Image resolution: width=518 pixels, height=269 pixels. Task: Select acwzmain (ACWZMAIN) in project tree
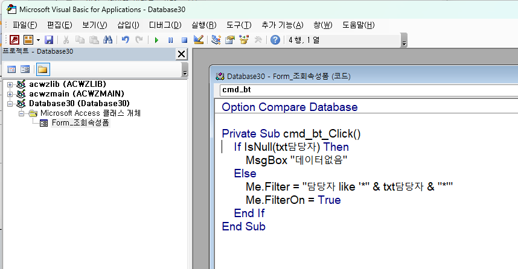pos(77,93)
